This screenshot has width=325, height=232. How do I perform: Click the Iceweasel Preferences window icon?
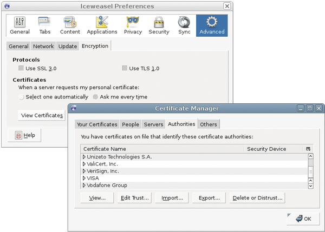coord(7,6)
